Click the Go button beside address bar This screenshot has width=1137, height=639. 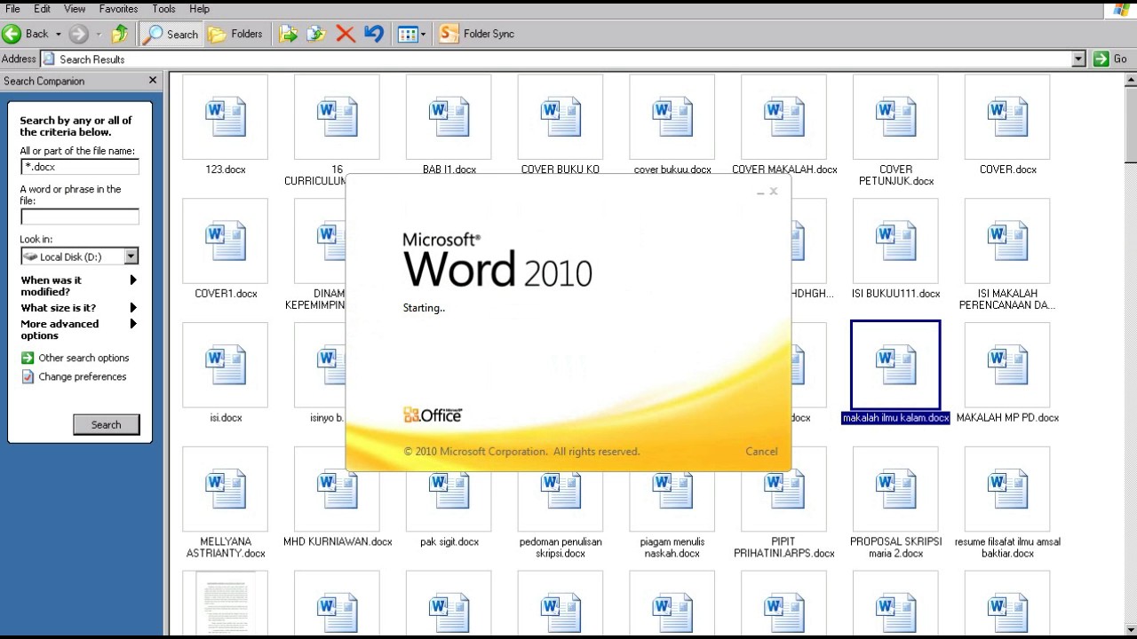[x=1112, y=59]
